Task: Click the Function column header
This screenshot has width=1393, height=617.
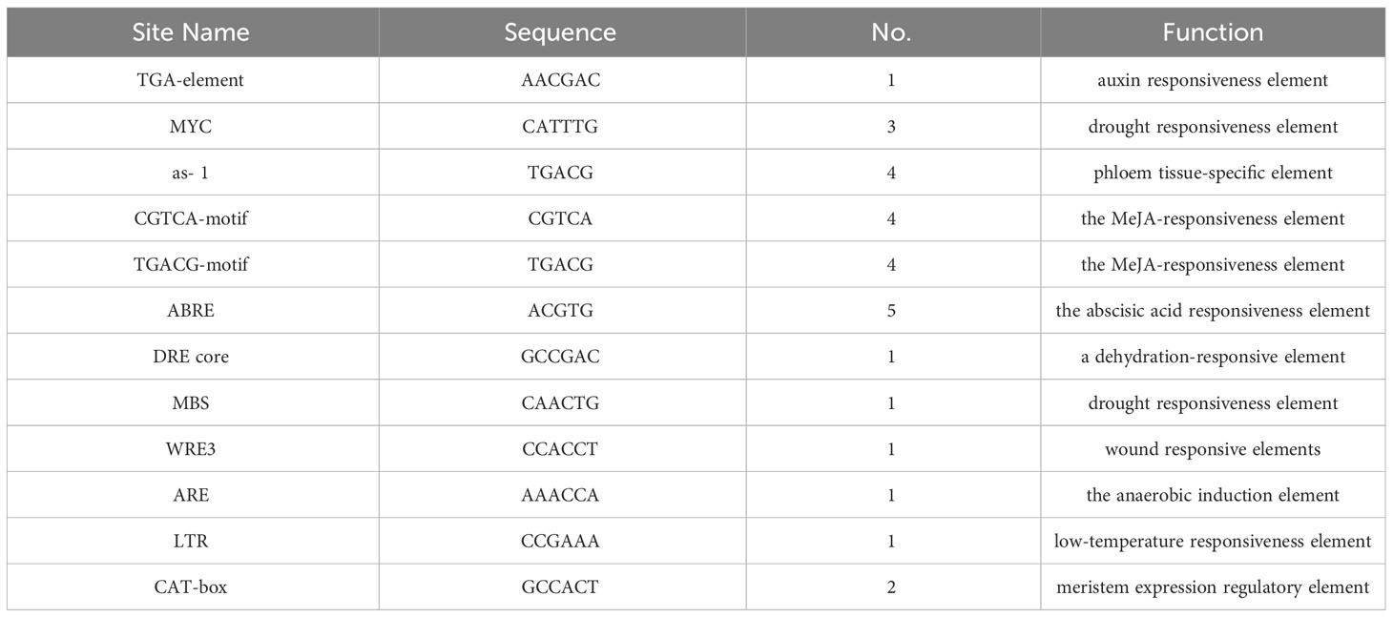Action: (x=1213, y=32)
